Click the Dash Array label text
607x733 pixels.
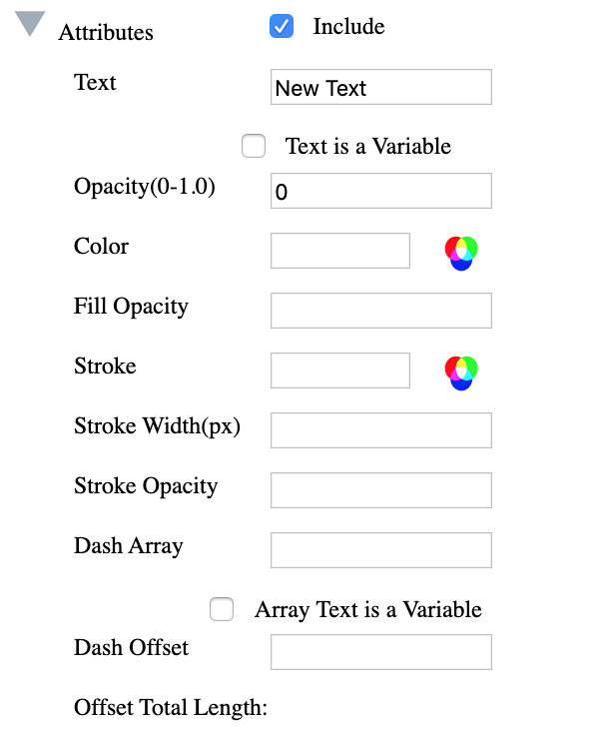128,545
